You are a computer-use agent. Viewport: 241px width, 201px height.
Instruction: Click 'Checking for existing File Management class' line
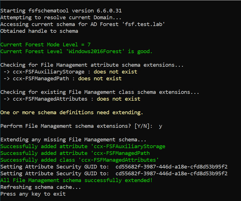[x=100, y=92]
